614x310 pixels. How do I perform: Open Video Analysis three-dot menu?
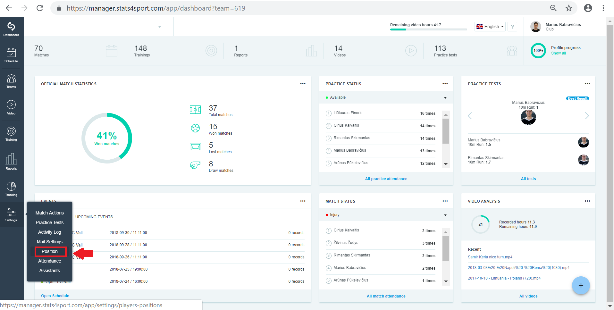coord(587,201)
